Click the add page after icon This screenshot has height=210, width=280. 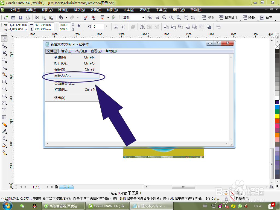[x=56, y=187]
